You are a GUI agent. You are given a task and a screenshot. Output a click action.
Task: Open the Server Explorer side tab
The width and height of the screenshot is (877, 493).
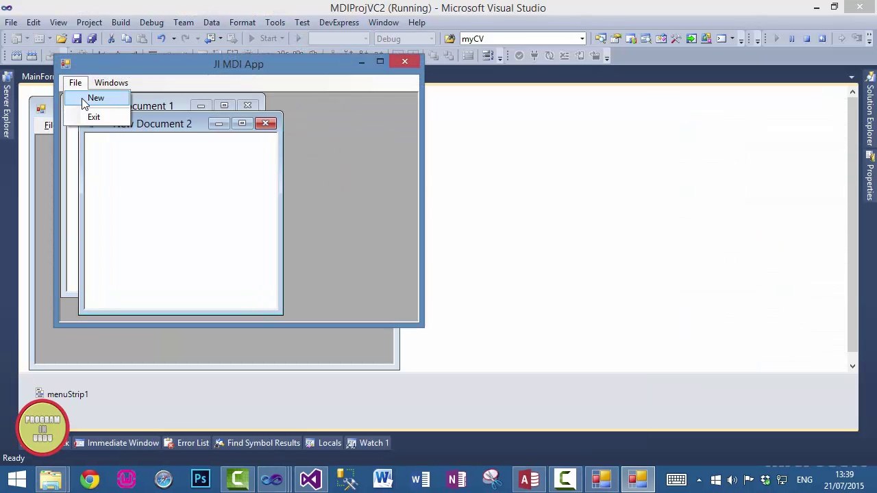tap(7, 106)
